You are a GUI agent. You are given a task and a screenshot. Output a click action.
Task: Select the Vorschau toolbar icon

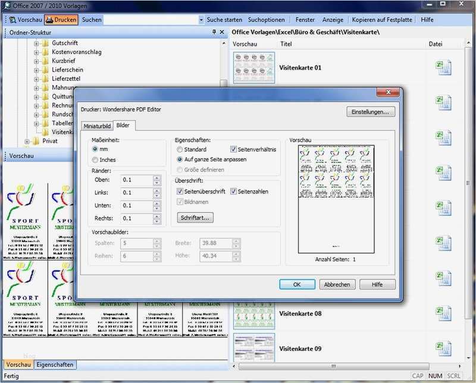coord(12,20)
